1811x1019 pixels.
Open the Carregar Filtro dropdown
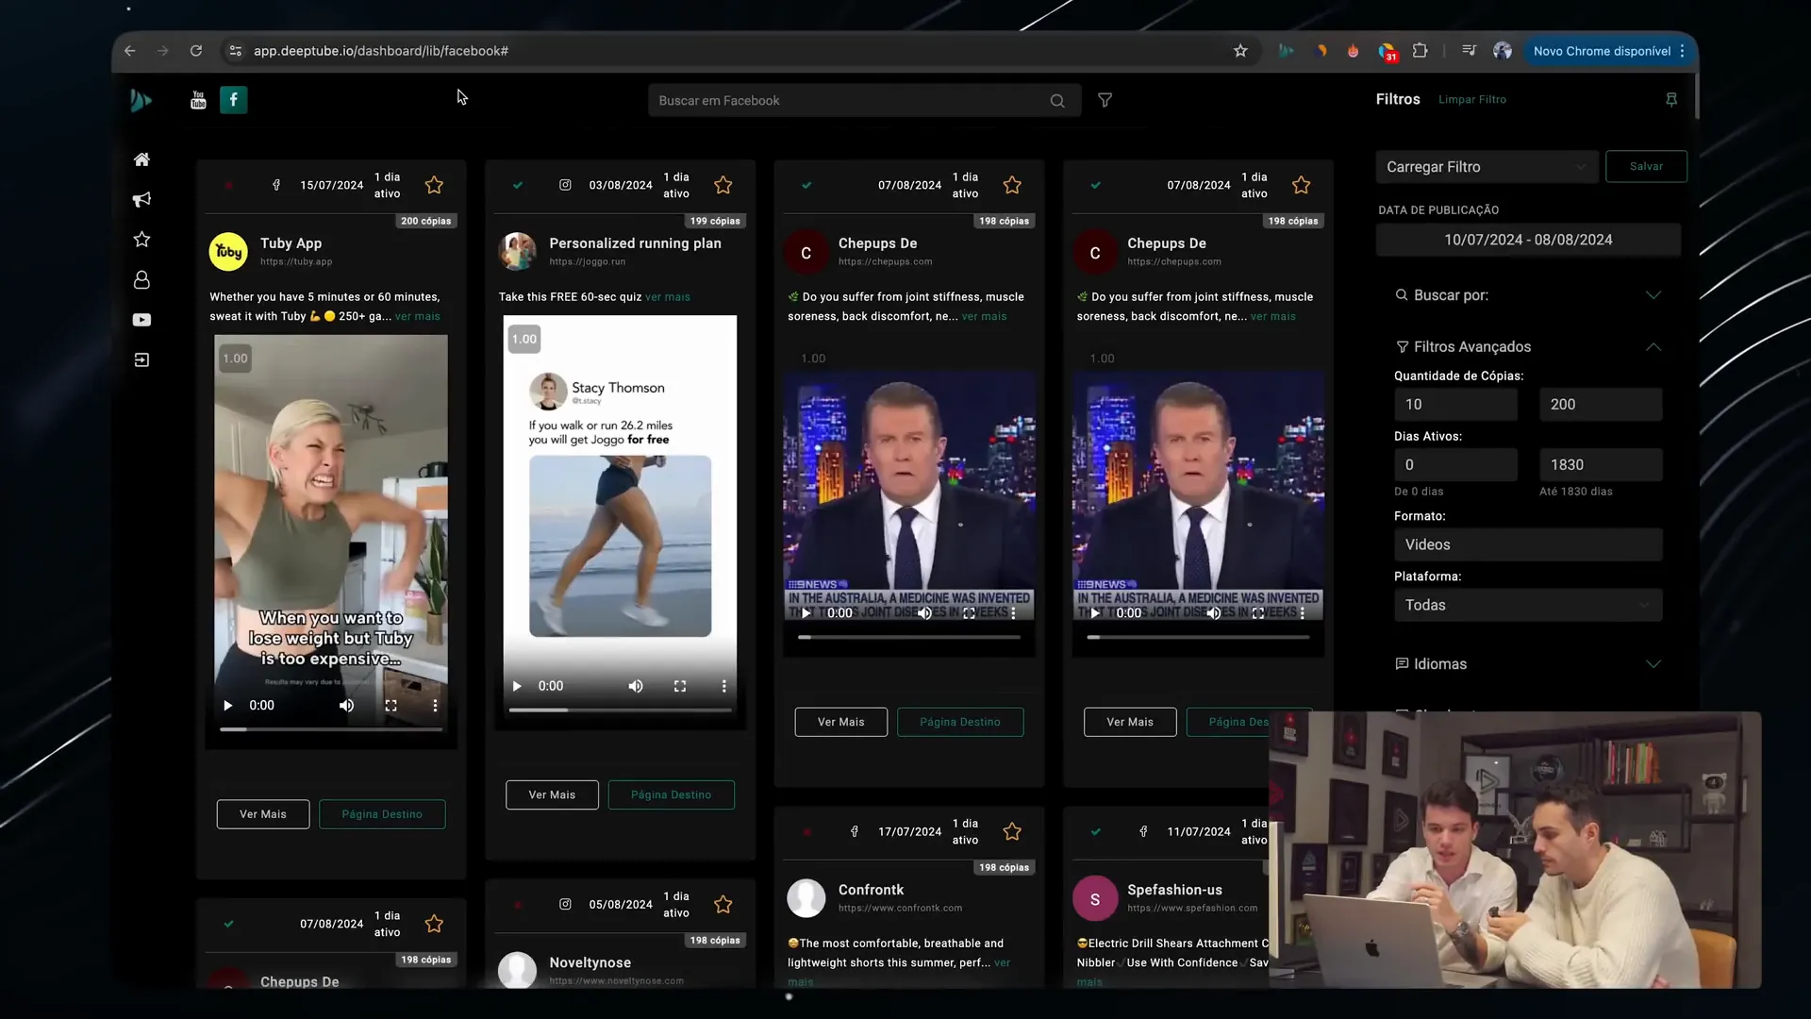click(x=1487, y=167)
